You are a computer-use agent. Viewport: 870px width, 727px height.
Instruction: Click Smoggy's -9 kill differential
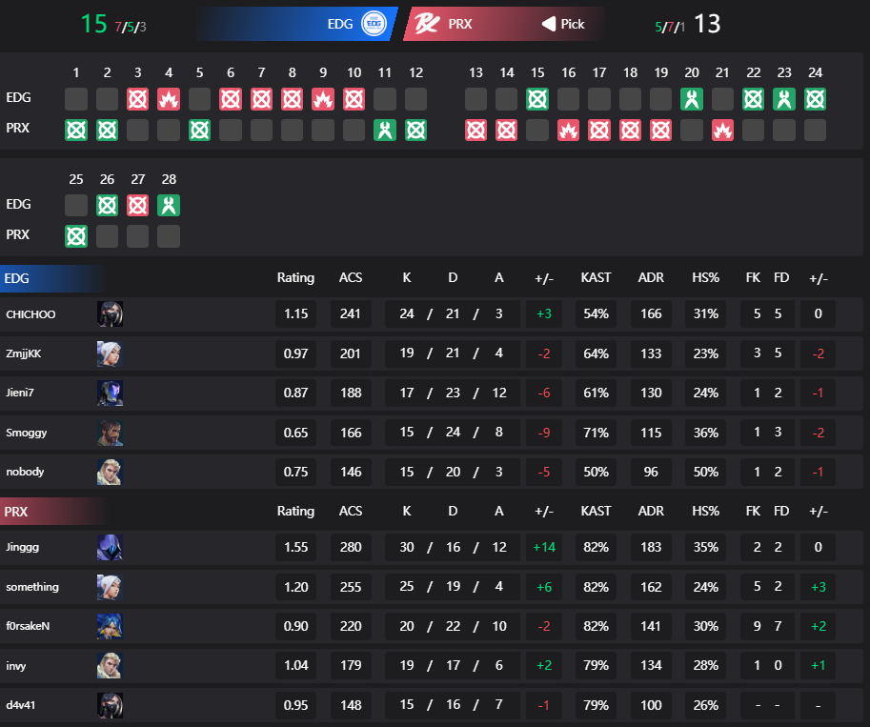pos(544,433)
